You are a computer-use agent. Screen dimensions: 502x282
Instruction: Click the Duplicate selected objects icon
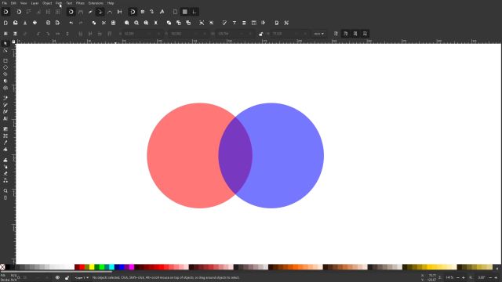169,23
